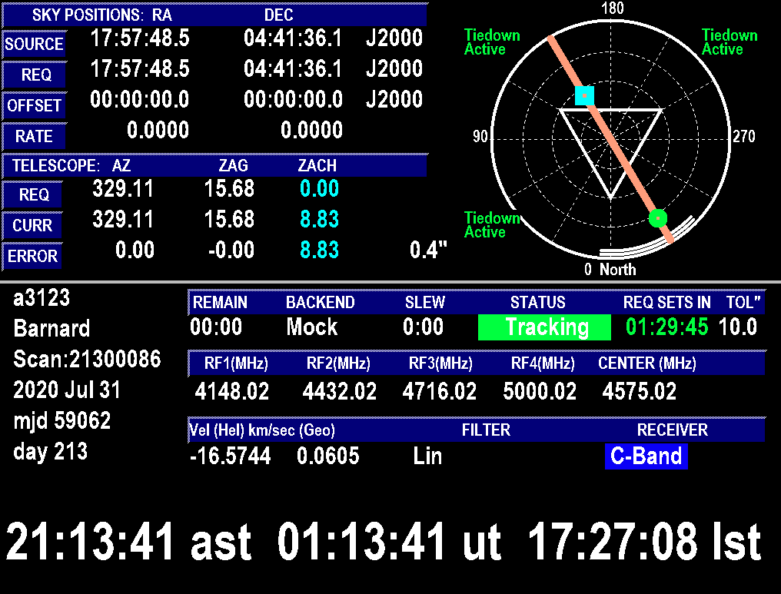Click heliocentric velocity -16.5744
Viewport: 781px width, 594px height.
click(230, 456)
